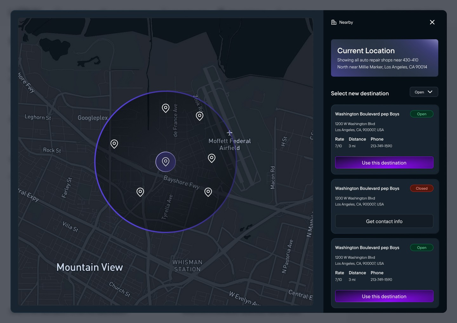Click the Current Location card
Viewport: 457px width, 323px height.
pos(385,58)
